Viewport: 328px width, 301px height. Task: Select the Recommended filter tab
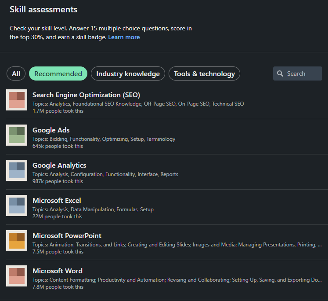coord(58,73)
